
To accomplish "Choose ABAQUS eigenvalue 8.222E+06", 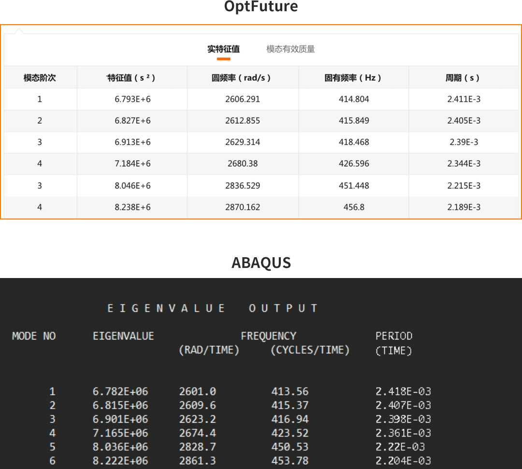I will tap(120, 461).
